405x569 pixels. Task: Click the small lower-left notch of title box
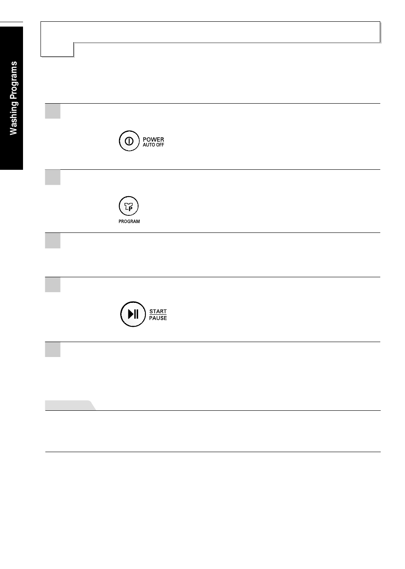tap(57, 49)
